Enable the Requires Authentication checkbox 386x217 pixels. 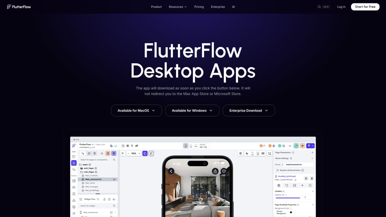[x=277, y=170]
